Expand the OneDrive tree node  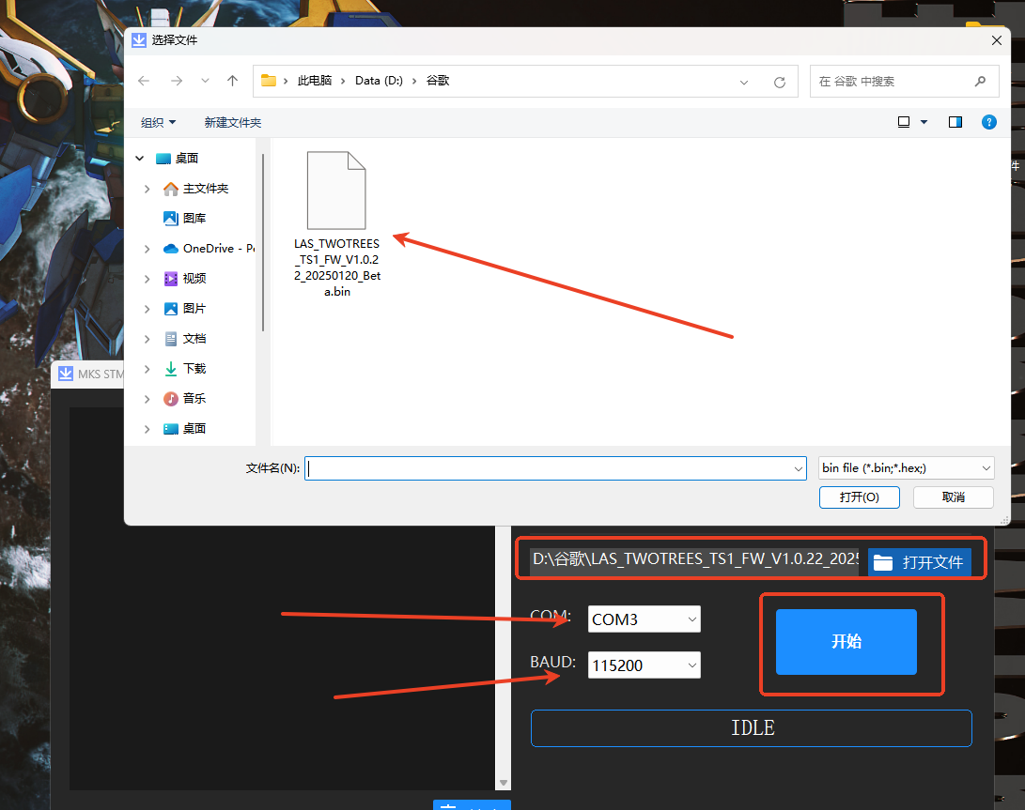(x=148, y=249)
